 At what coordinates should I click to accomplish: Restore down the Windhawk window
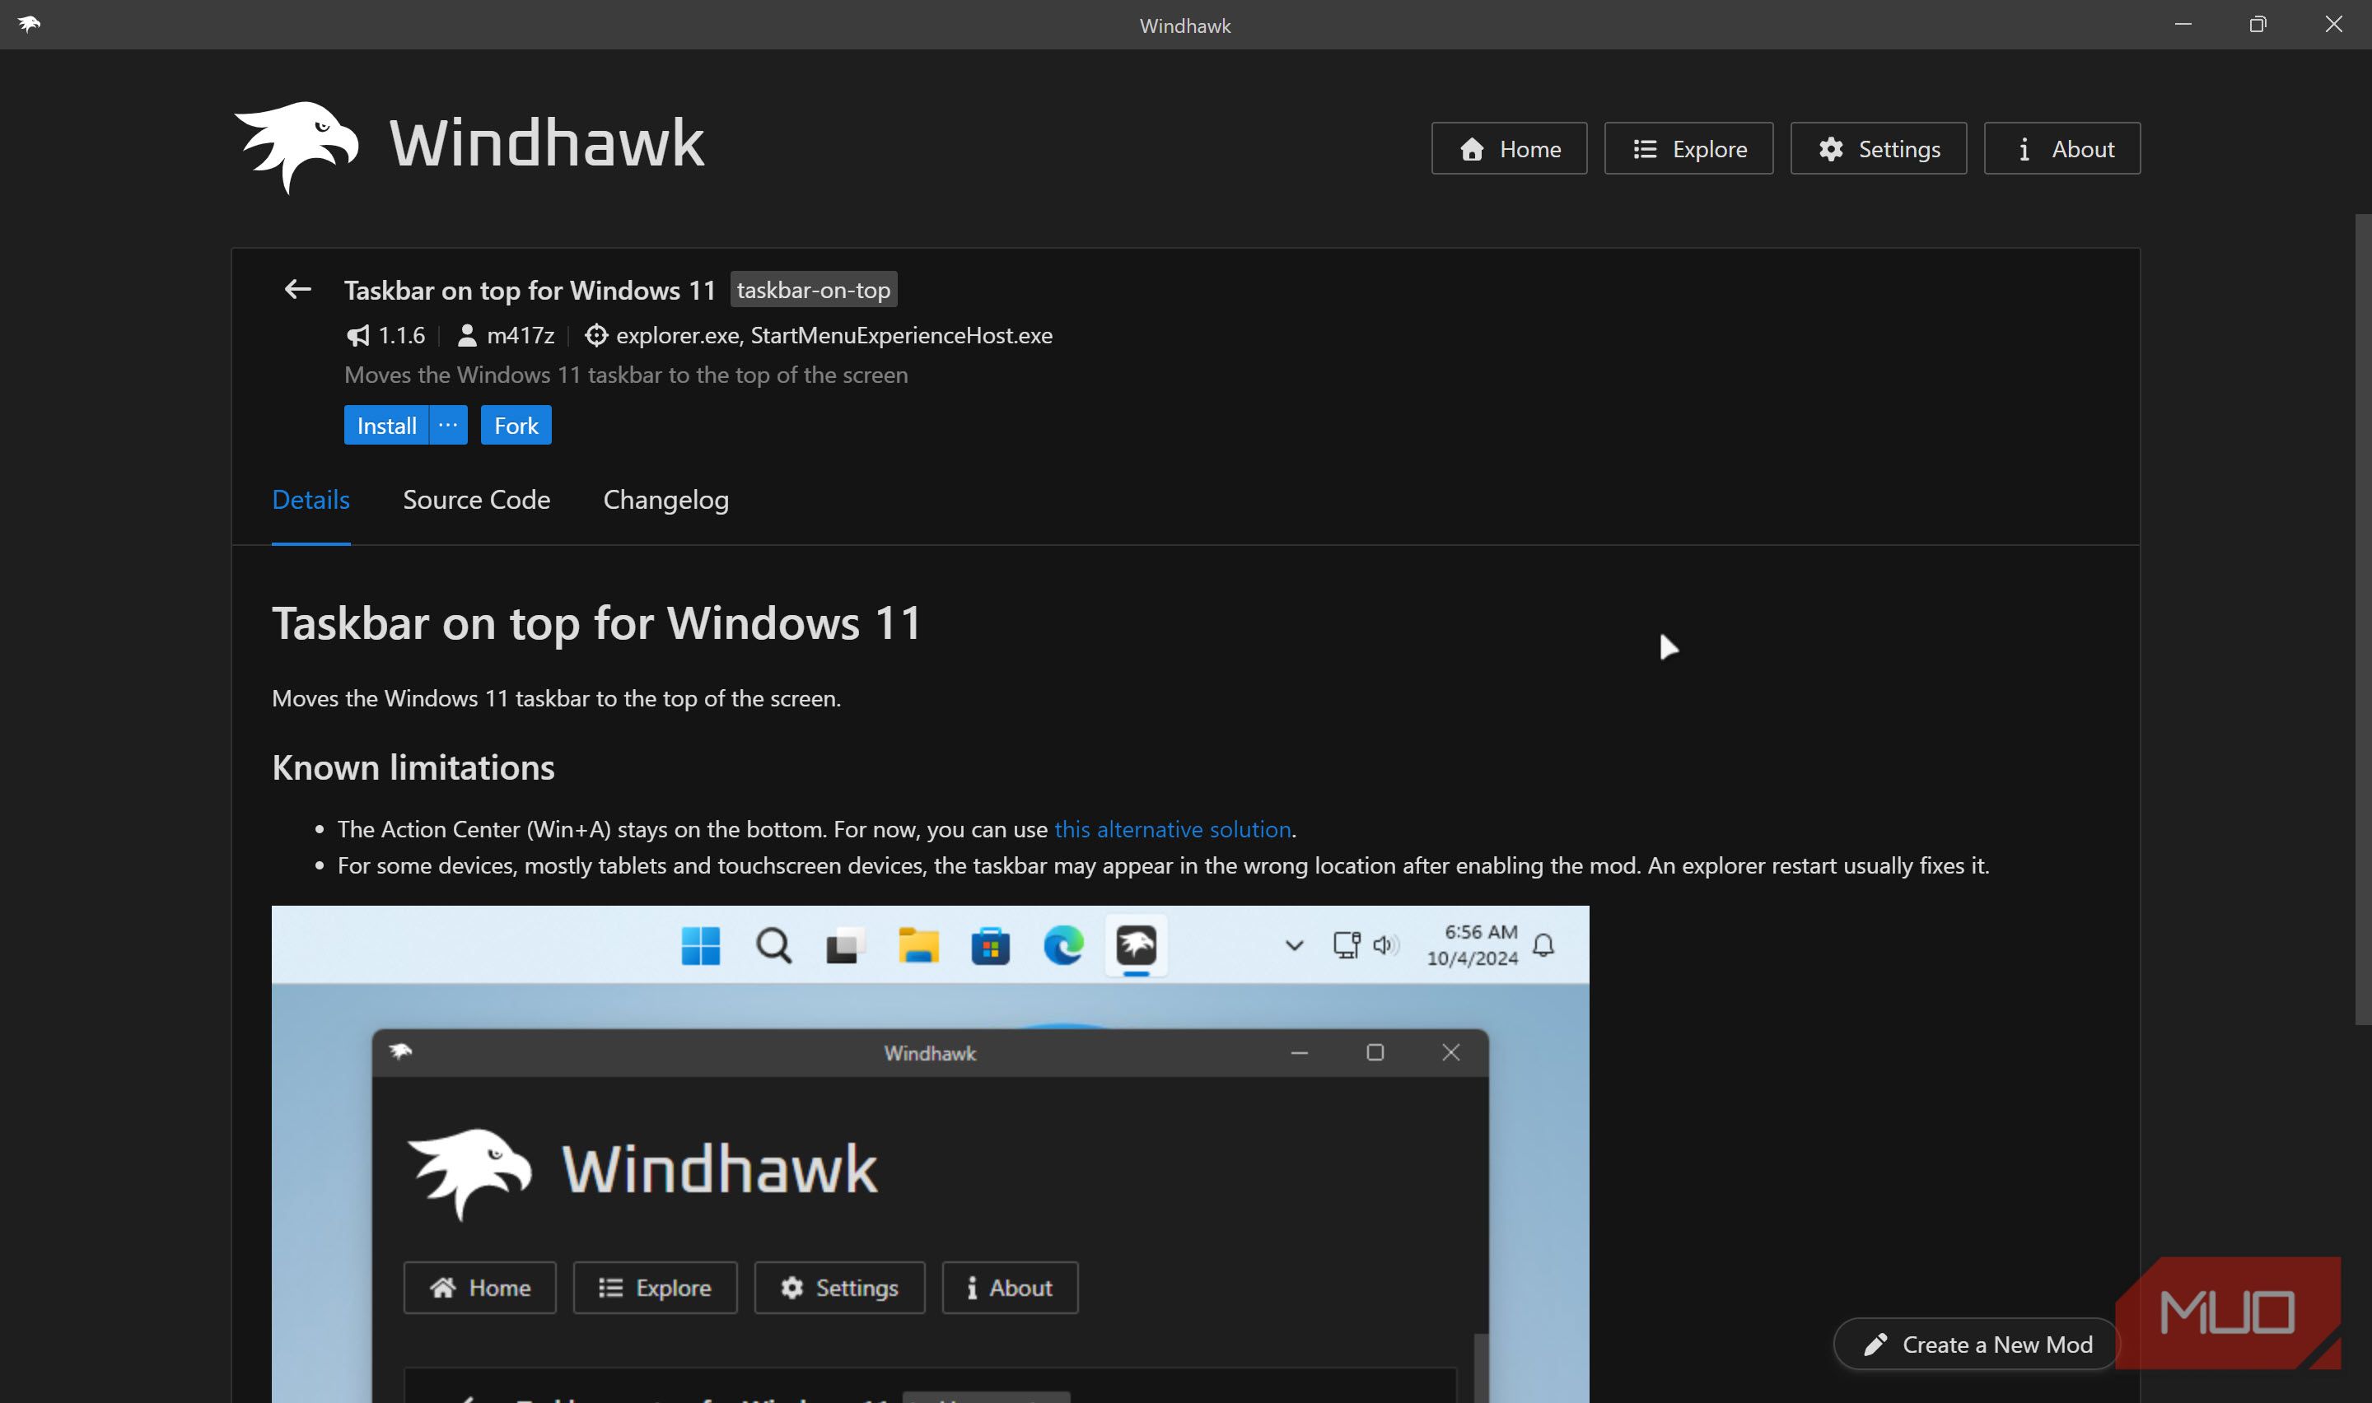pos(2258,25)
